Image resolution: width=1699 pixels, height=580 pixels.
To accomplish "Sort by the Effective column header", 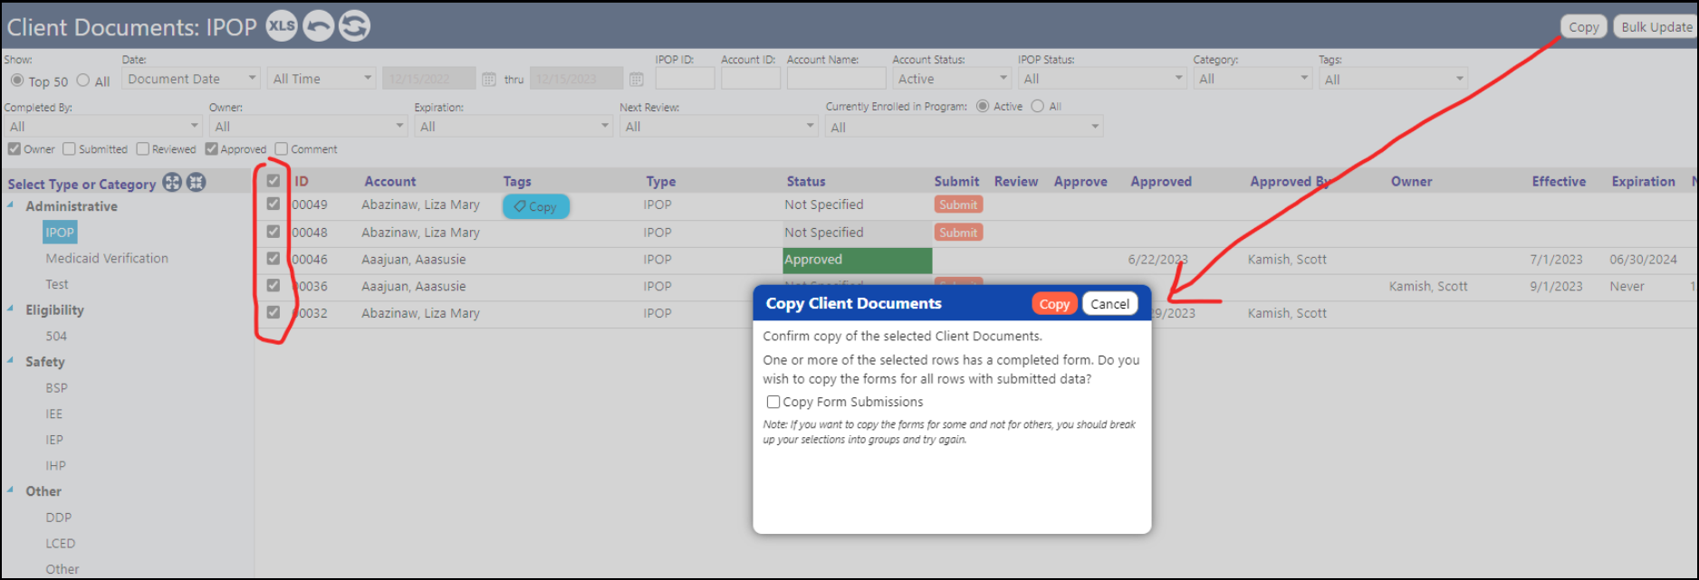I will pos(1559,181).
